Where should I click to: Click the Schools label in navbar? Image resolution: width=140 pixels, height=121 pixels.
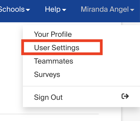pyautogui.click(x=12, y=9)
